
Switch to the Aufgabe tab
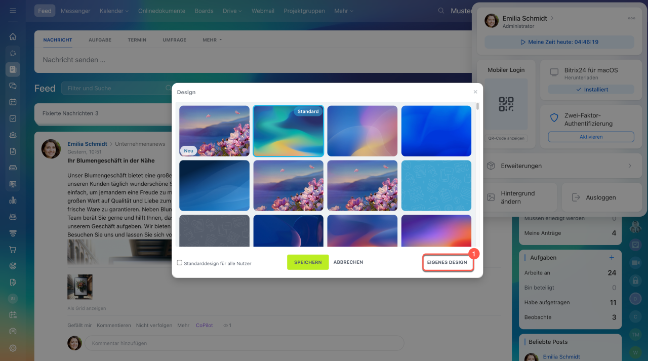(x=100, y=40)
